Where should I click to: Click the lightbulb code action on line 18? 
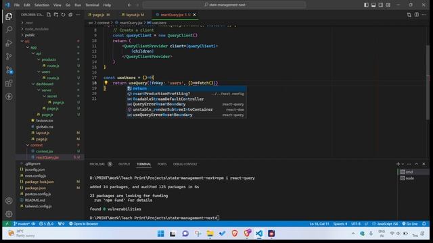coord(106,82)
